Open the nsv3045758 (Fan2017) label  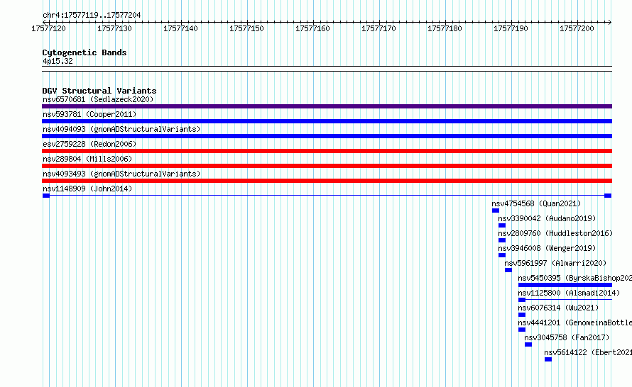click(567, 337)
